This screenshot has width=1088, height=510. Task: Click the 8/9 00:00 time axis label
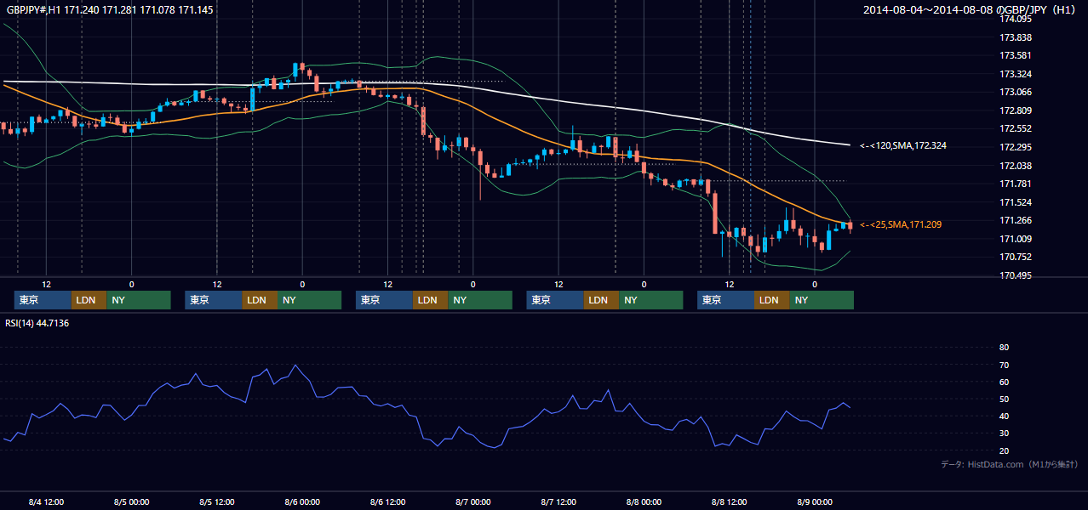tap(814, 501)
